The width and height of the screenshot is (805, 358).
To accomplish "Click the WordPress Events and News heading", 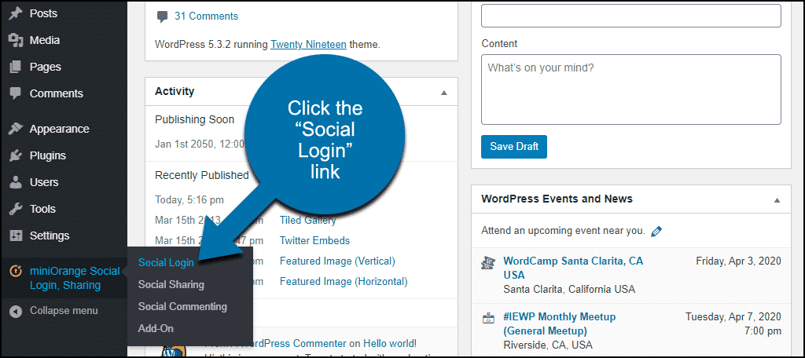I will (557, 199).
